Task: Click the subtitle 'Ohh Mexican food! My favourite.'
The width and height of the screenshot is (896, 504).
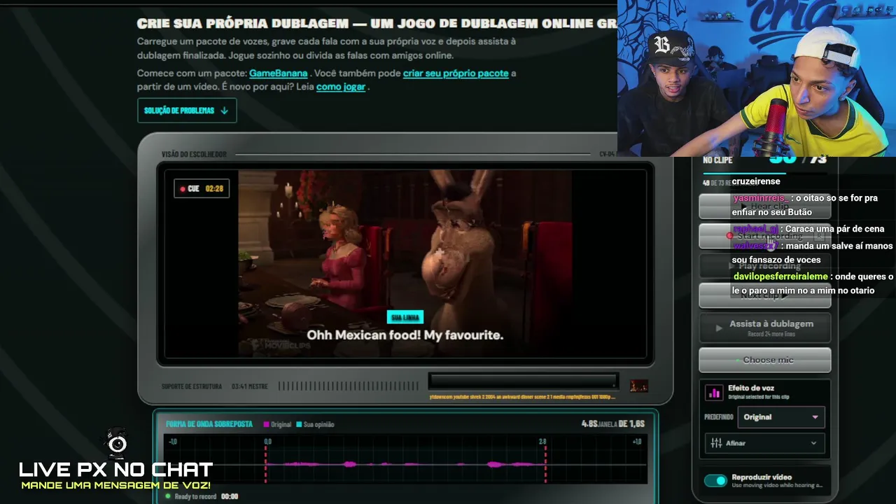Action: point(405,335)
